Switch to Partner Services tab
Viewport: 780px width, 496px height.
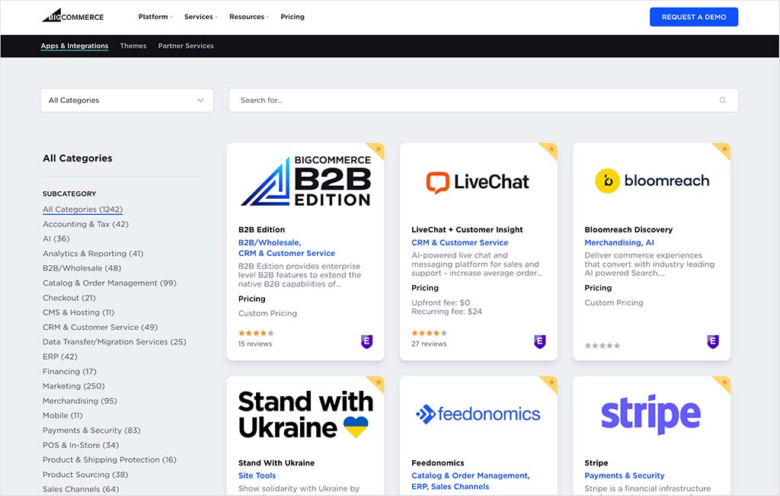click(186, 46)
